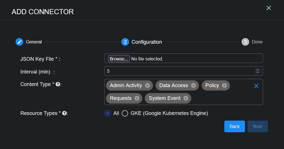Close the Add Connector dialog
The height and width of the screenshot is (149, 284).
(269, 8)
